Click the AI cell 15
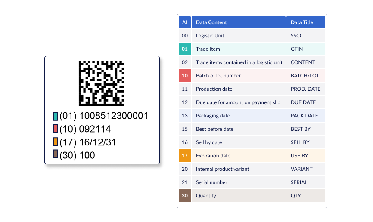Viewport: 373px width, 222px height. [x=185, y=129]
